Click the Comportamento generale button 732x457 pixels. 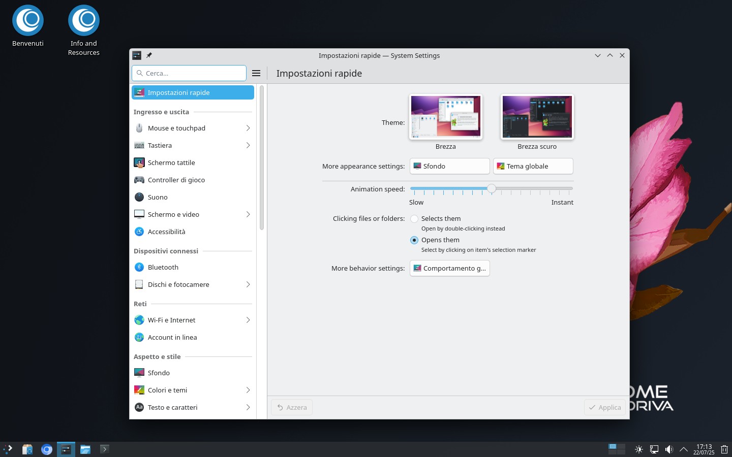[x=449, y=268]
